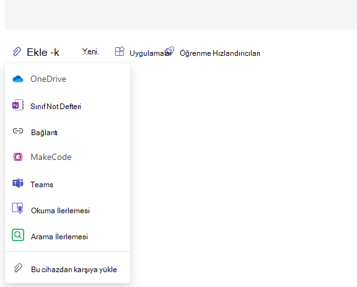The width and height of the screenshot is (357, 287).
Task: Click the Okuma İlerlemesi book icon
Action: point(17,208)
